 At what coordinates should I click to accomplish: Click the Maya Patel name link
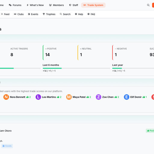[79, 97]
